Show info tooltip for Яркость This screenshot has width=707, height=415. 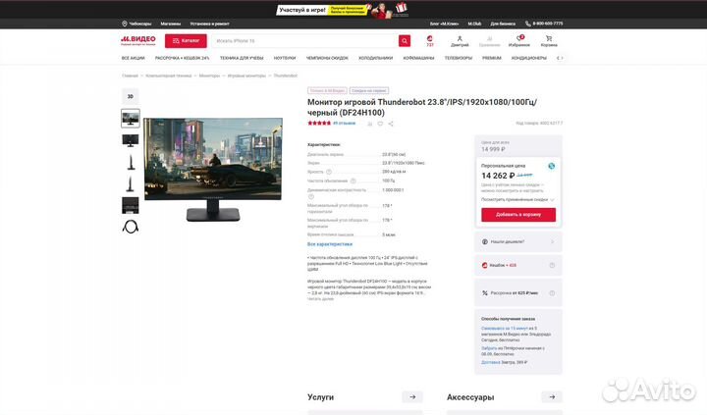point(329,172)
